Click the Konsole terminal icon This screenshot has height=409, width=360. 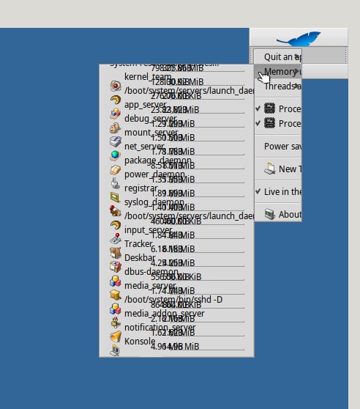116,350
